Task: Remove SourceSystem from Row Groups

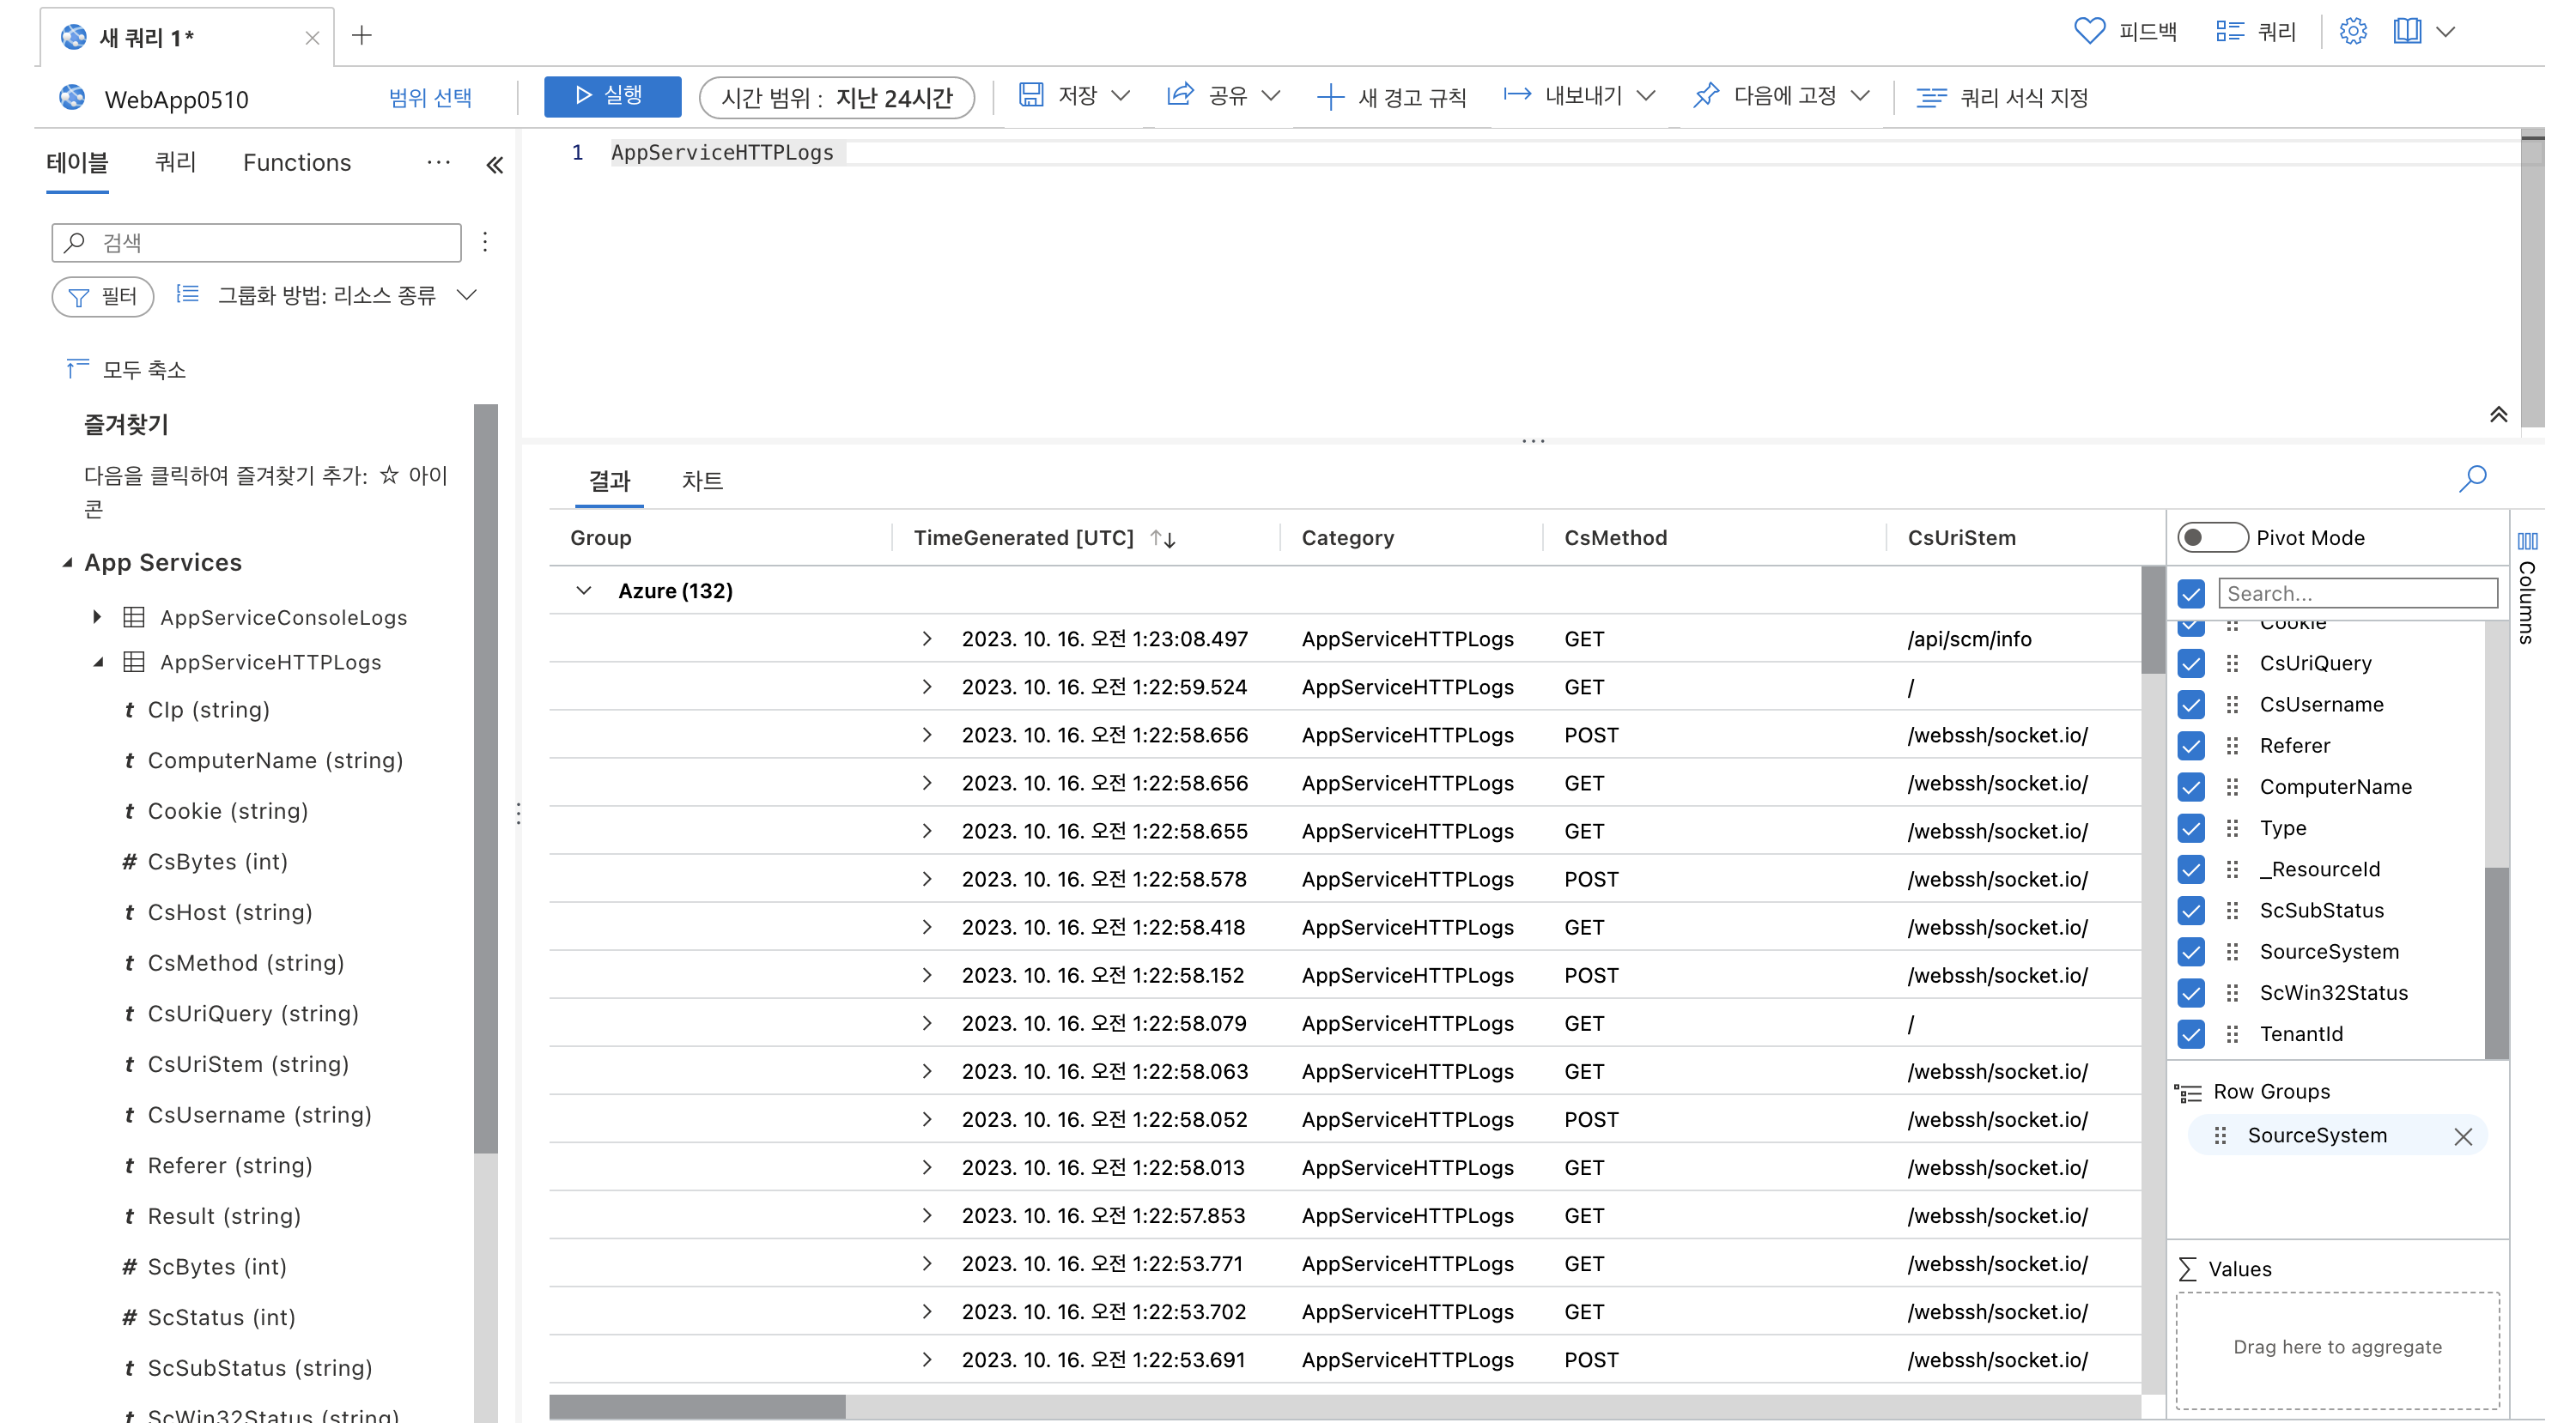Action: click(x=2462, y=1136)
